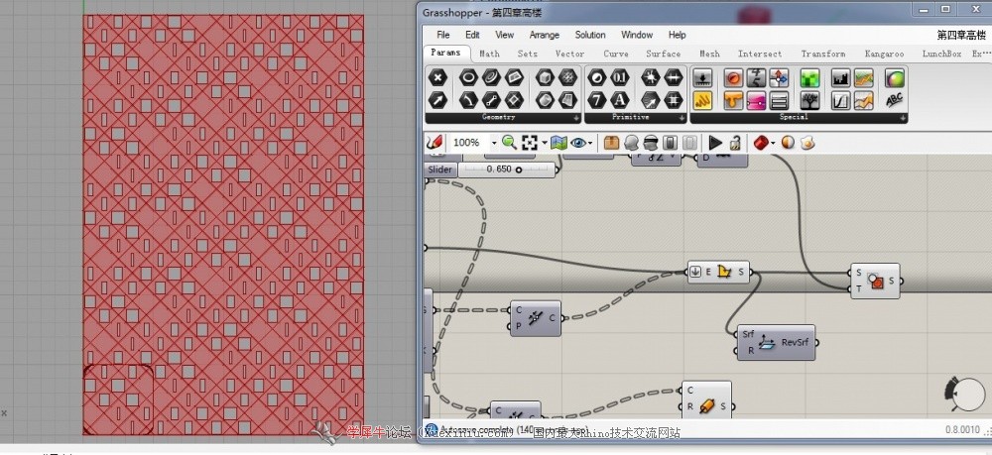The height and width of the screenshot is (455, 992).
Task: Click the 0.8.0010 version text
Action: click(962, 430)
